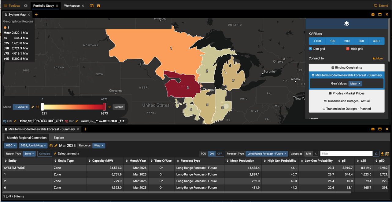The image size is (392, 202).
Task: Take a System Map snapshot with camera icon
Action: point(373,15)
